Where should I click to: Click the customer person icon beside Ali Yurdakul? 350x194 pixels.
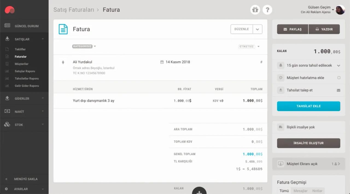(x=63, y=62)
